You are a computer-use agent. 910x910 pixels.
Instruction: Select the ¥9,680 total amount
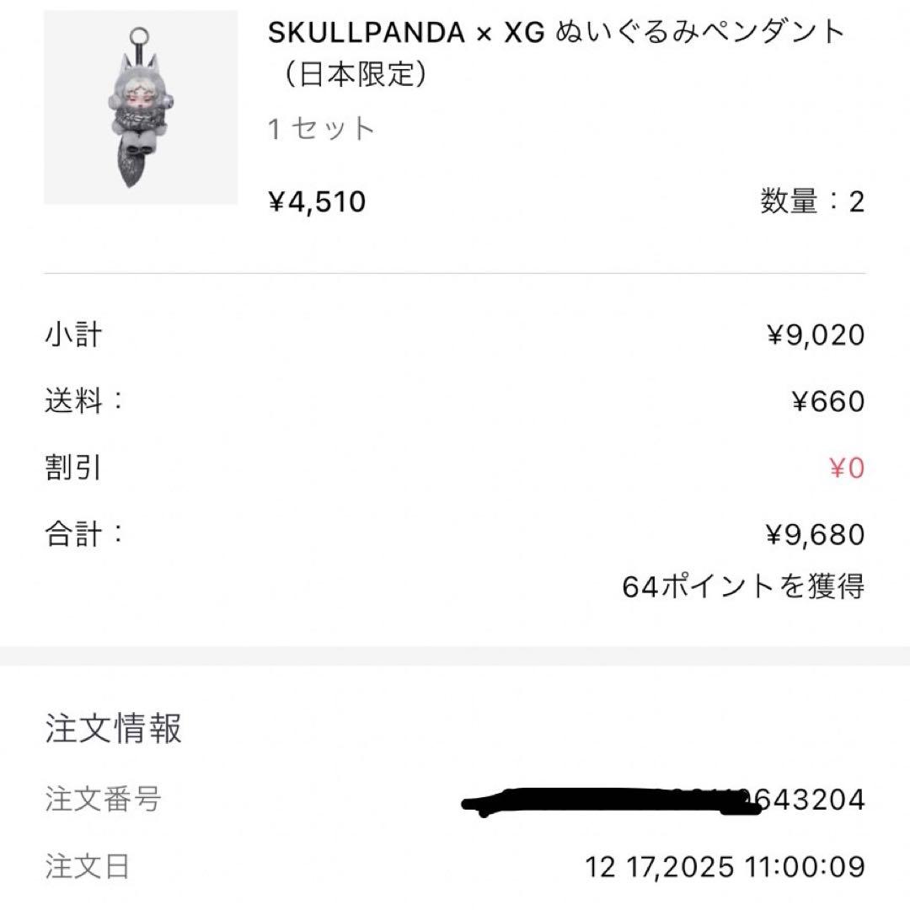click(814, 534)
